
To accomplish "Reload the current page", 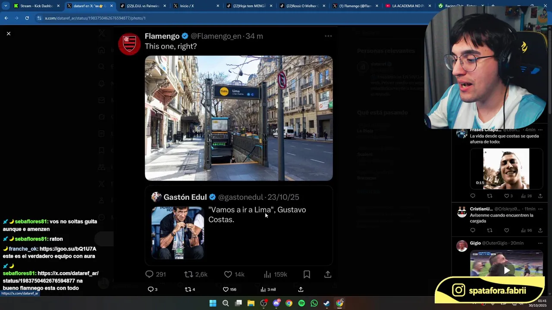I will [27, 18].
